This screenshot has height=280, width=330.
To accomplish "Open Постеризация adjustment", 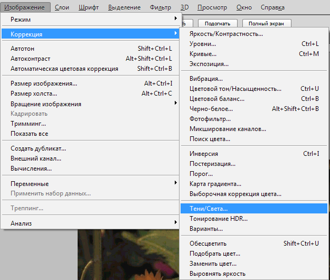I will coord(254,164).
